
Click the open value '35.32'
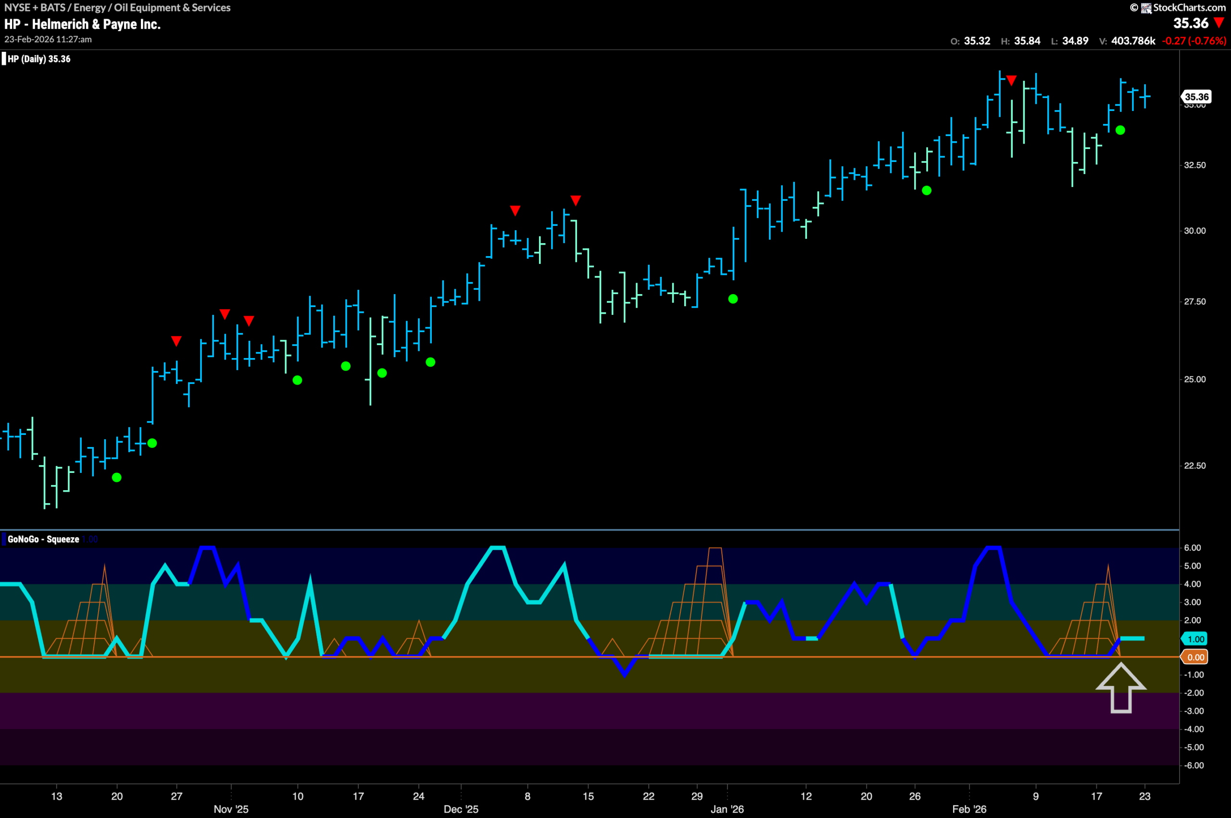coord(977,41)
